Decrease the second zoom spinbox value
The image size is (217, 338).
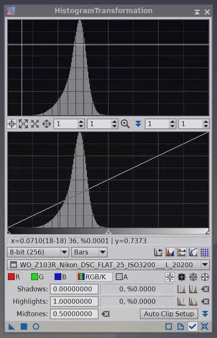coord(115,126)
